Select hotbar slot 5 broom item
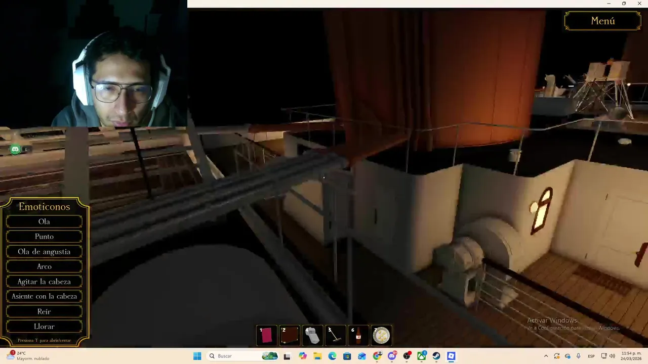Screen dimensions: 648x364 335,335
